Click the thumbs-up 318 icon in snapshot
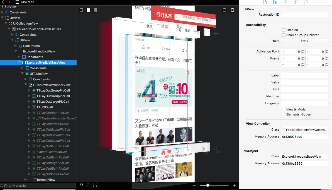 point(143,47)
